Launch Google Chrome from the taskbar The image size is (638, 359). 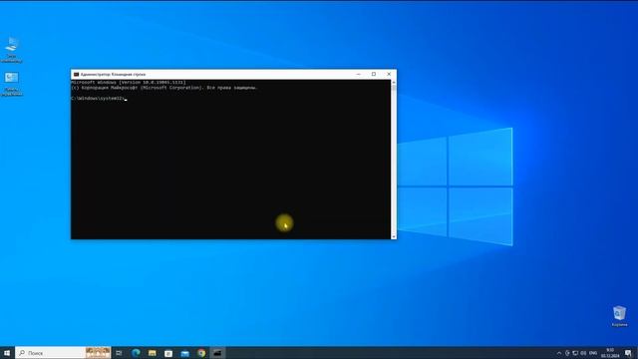pos(201,353)
